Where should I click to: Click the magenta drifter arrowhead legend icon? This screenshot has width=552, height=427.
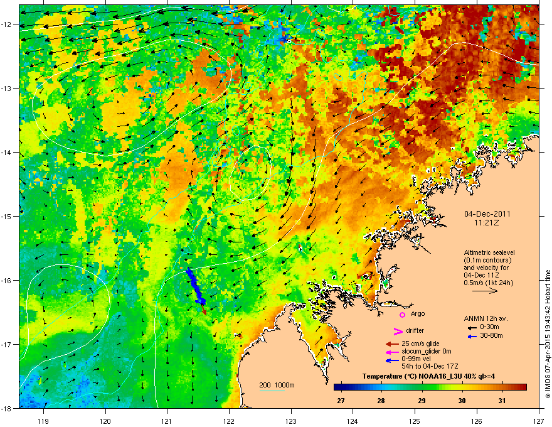(398, 331)
